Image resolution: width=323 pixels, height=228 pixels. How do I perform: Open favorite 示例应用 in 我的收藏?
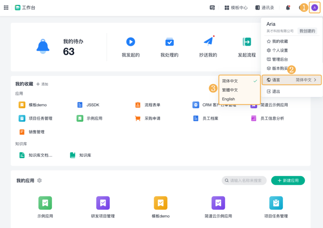coord(89,118)
